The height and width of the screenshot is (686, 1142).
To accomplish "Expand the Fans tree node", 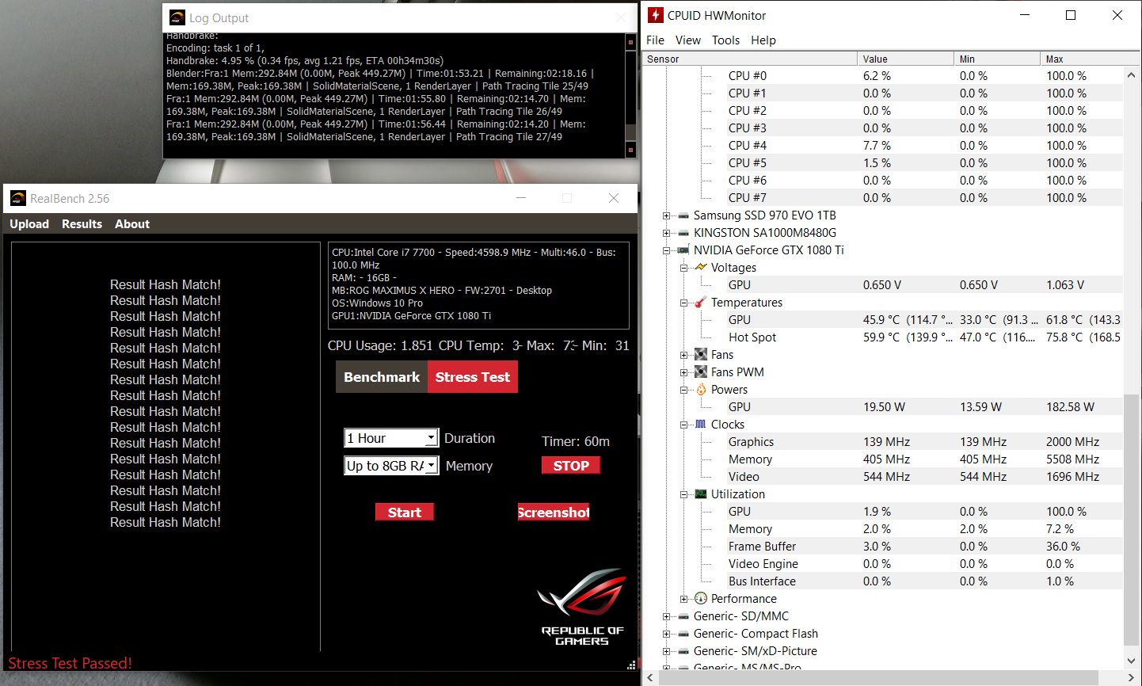I will 684,355.
